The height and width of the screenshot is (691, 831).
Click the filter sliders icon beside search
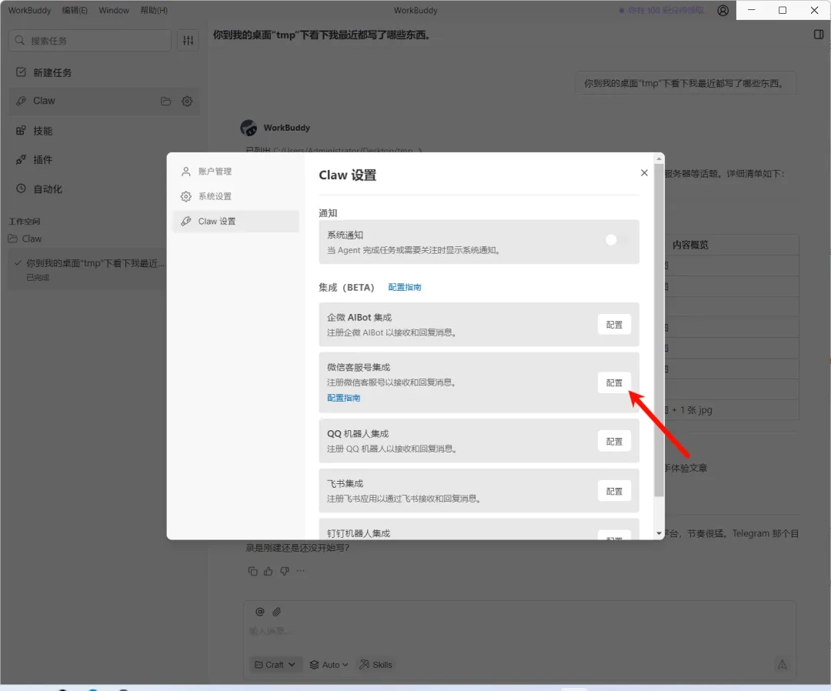click(x=189, y=40)
